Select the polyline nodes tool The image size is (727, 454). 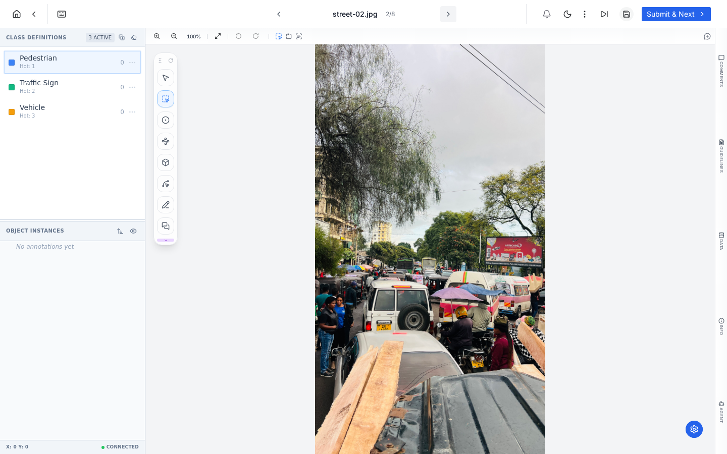click(166, 141)
